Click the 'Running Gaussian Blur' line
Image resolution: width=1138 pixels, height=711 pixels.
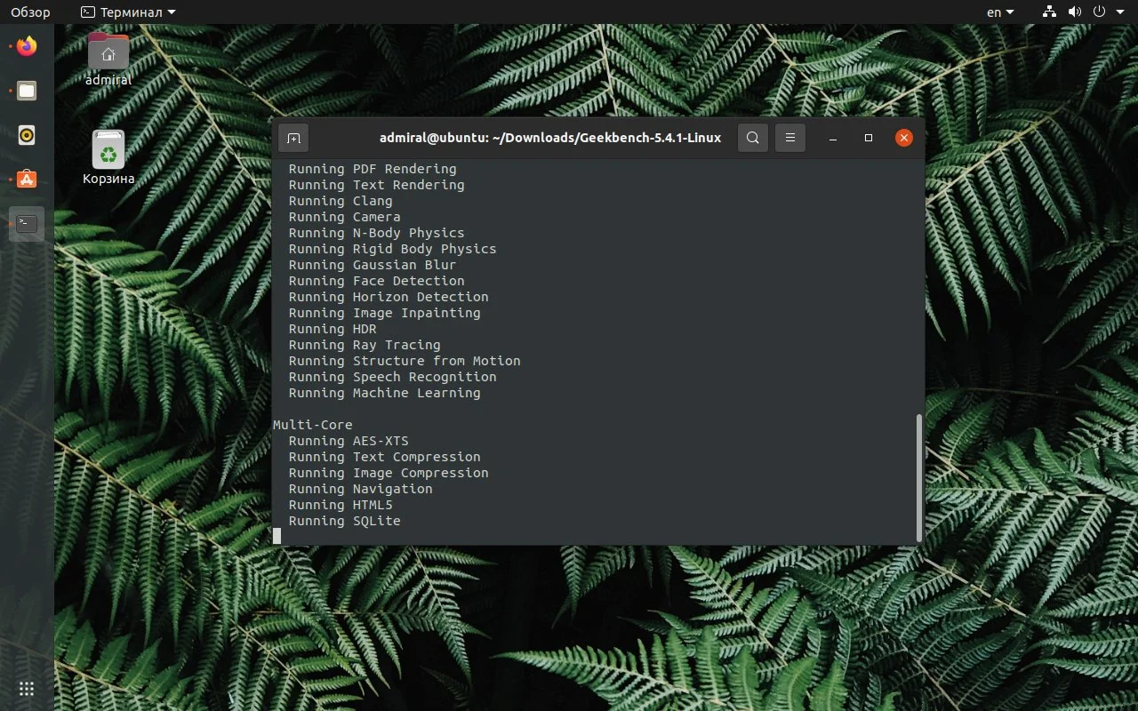click(x=373, y=265)
